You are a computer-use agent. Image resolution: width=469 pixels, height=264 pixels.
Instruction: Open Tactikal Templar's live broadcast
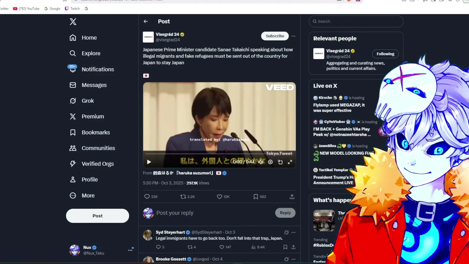(333, 176)
